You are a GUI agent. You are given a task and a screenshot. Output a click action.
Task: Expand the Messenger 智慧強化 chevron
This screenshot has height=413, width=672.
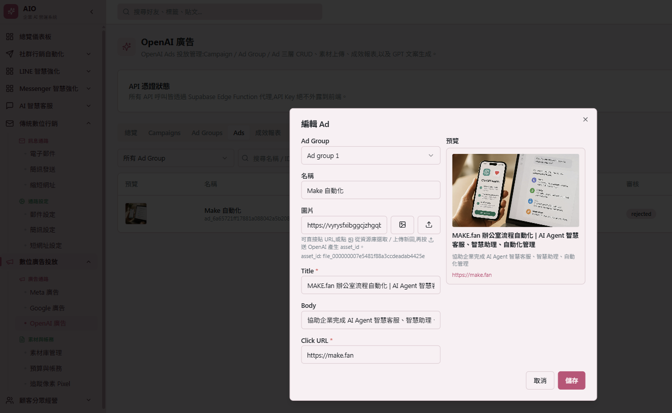point(88,88)
